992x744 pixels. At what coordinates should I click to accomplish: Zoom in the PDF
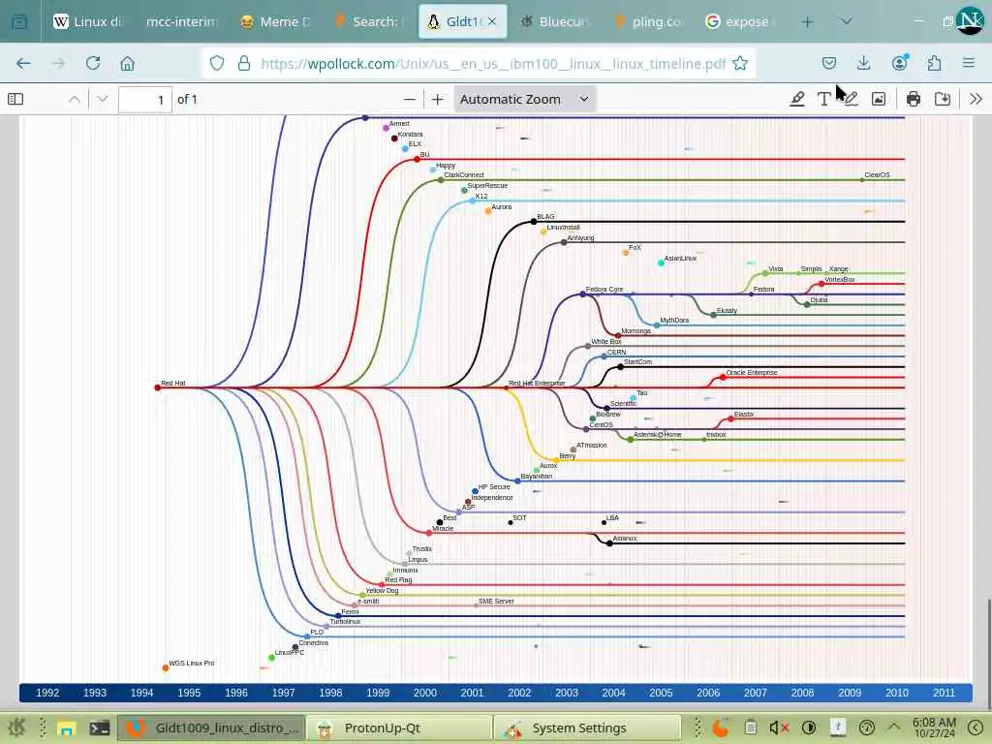437,100
